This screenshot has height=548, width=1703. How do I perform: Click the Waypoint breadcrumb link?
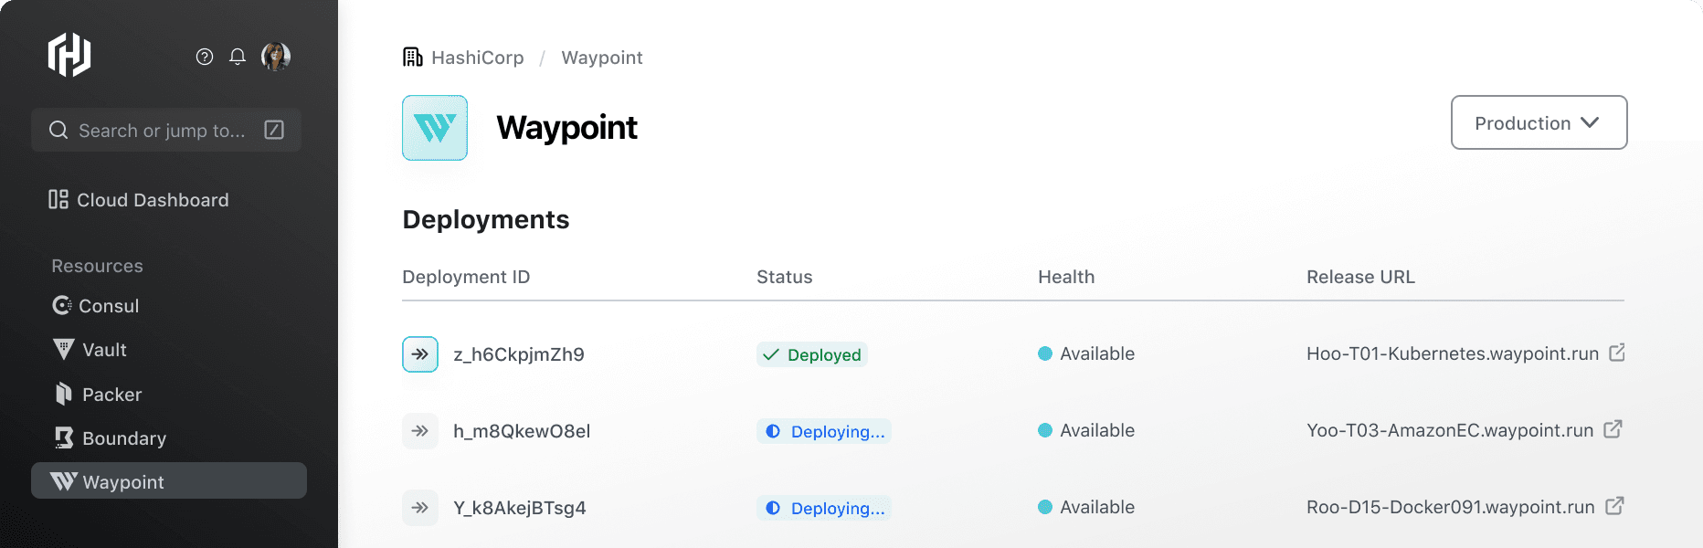(x=602, y=58)
